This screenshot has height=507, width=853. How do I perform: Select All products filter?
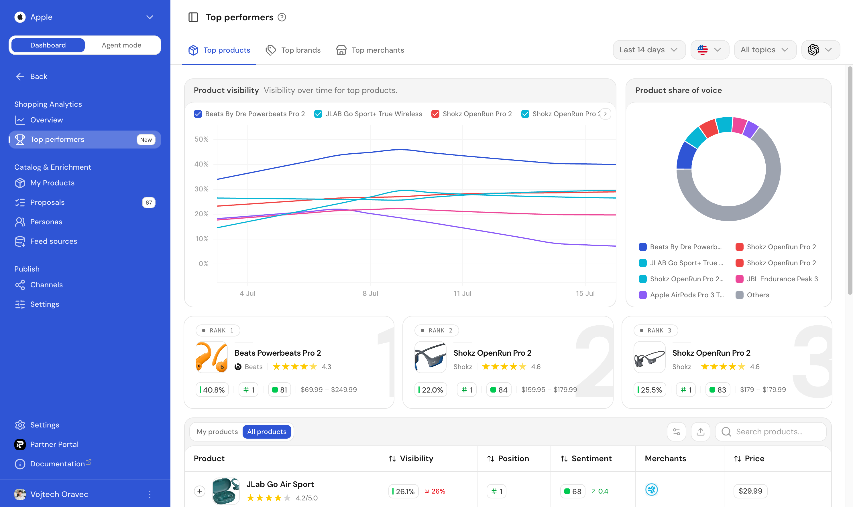(x=267, y=431)
